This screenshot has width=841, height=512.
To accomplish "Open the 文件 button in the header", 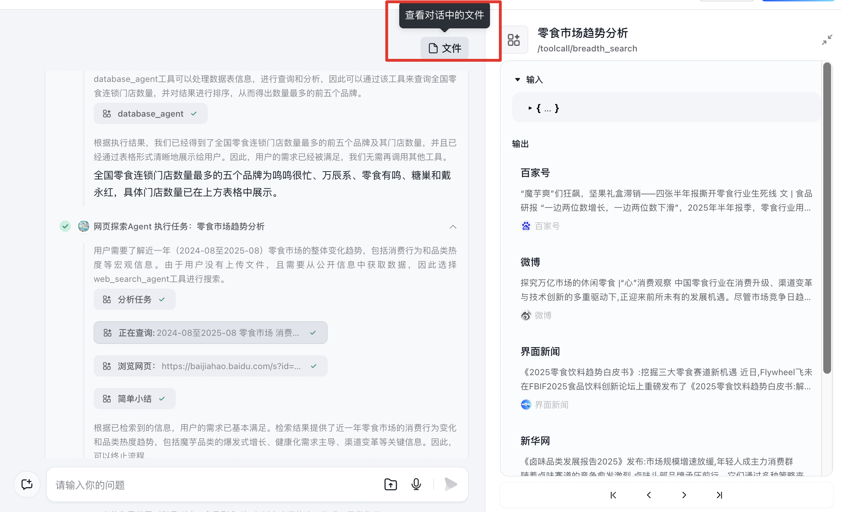I will click(444, 48).
